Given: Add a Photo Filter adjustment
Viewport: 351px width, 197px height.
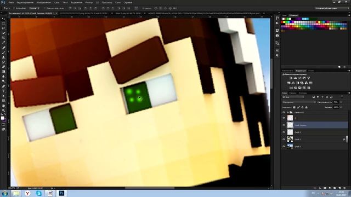Looking at the screenshot, I should [302, 83].
